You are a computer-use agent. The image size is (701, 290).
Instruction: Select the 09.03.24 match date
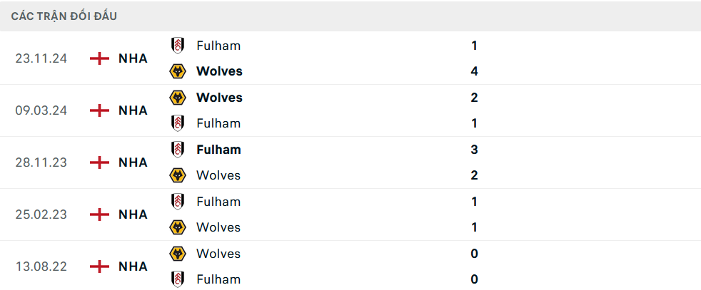tap(41, 110)
